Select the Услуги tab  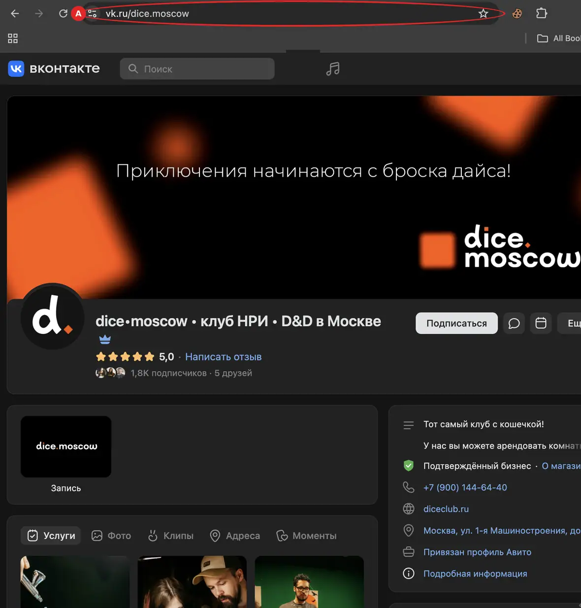pos(52,536)
